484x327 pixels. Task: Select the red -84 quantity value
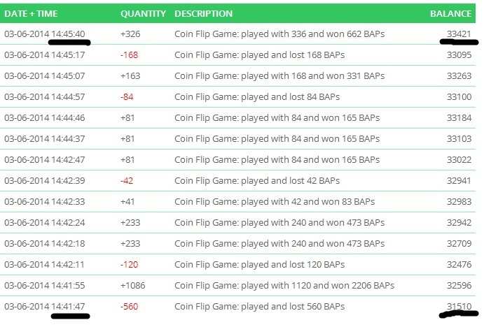pyautogui.click(x=127, y=96)
